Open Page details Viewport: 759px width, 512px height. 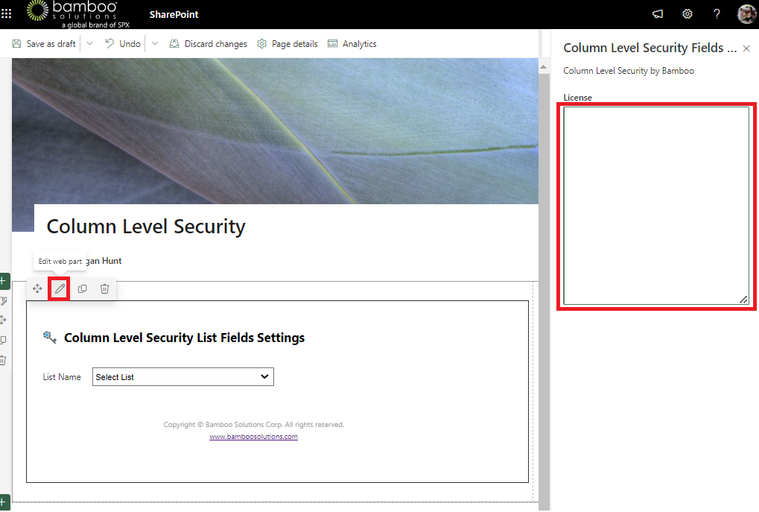coord(288,43)
